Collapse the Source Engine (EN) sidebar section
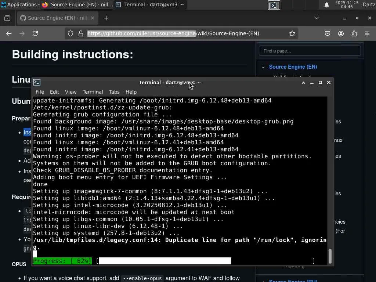This screenshot has height=282, width=376. [263, 68]
